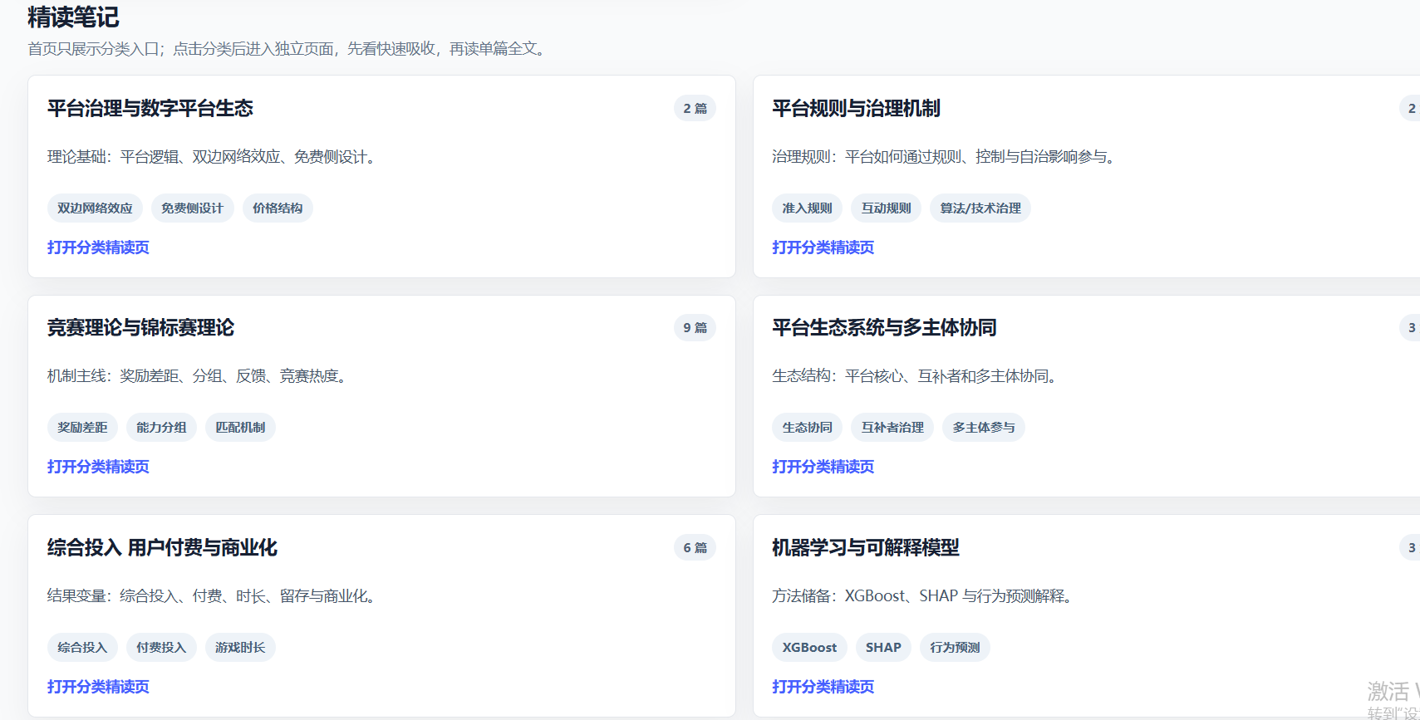
Task: Select the 互补者治理 tag
Action: tap(892, 427)
